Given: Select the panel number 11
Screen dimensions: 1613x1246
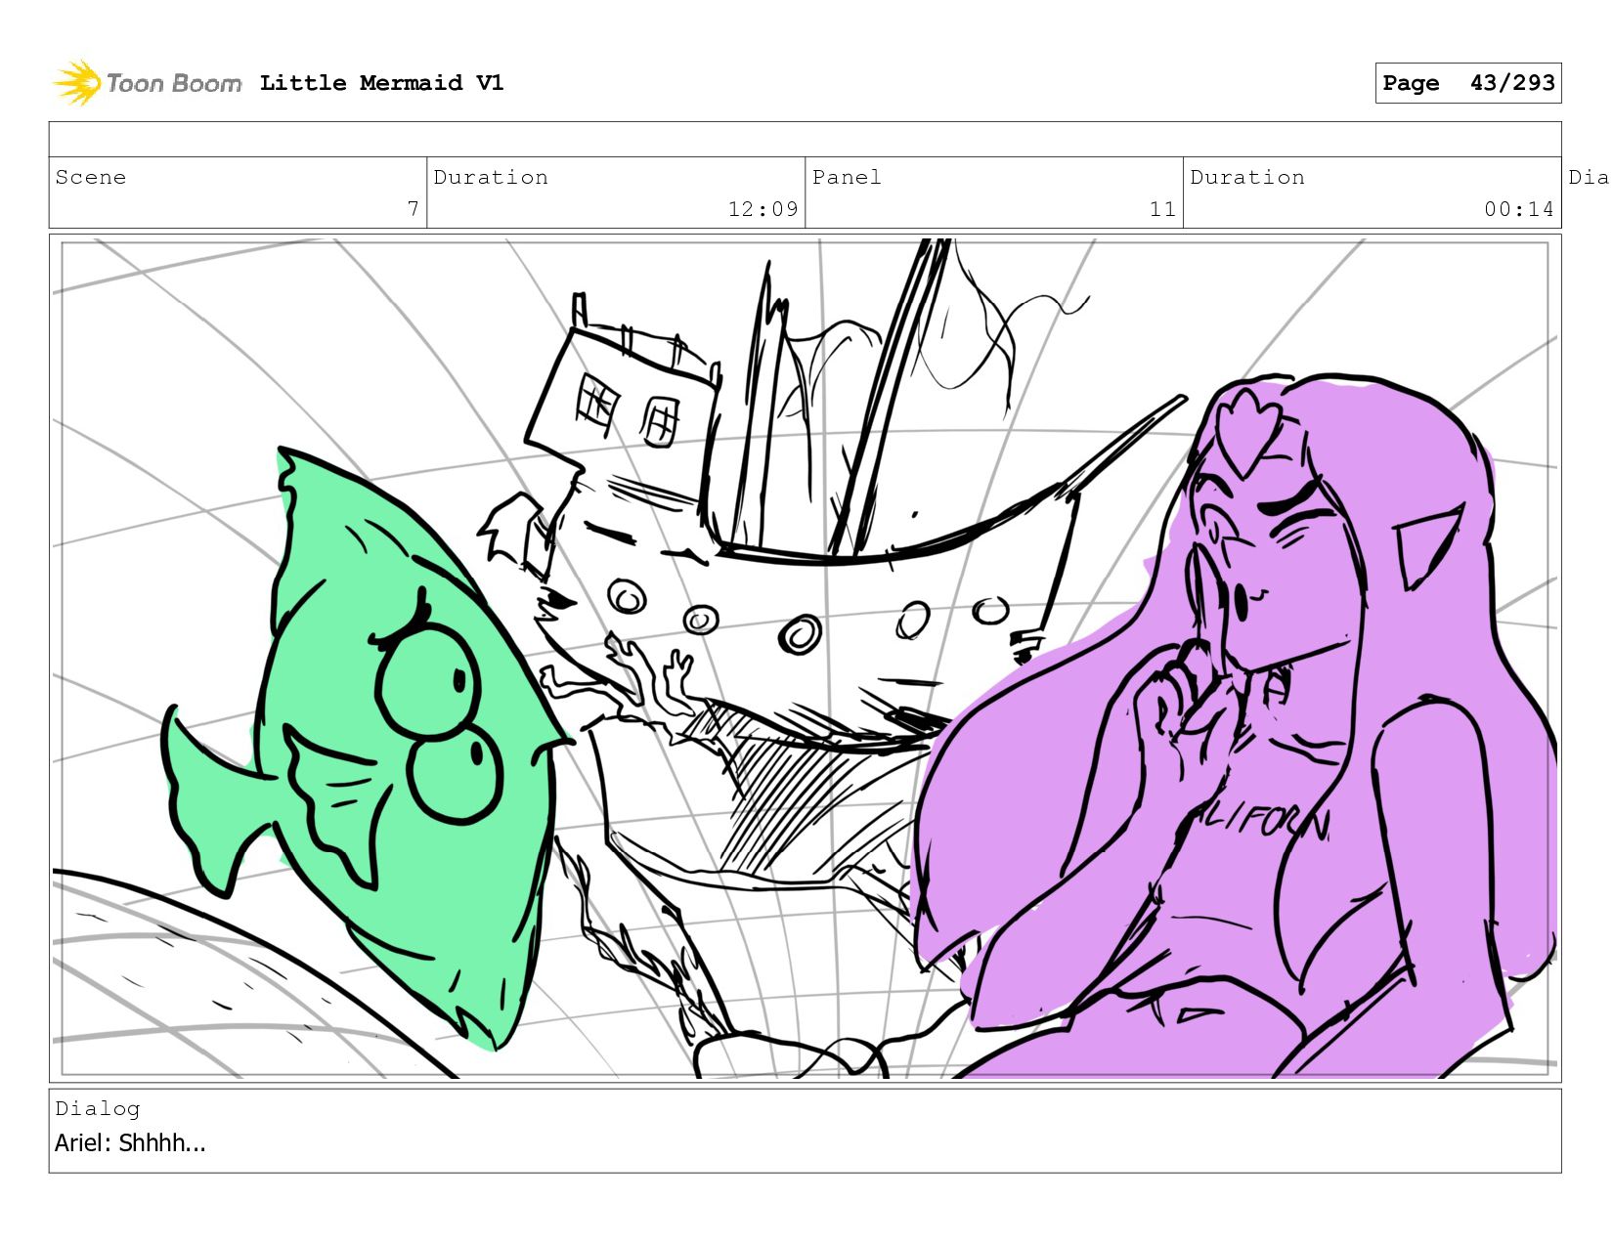Looking at the screenshot, I should (x=1162, y=209).
